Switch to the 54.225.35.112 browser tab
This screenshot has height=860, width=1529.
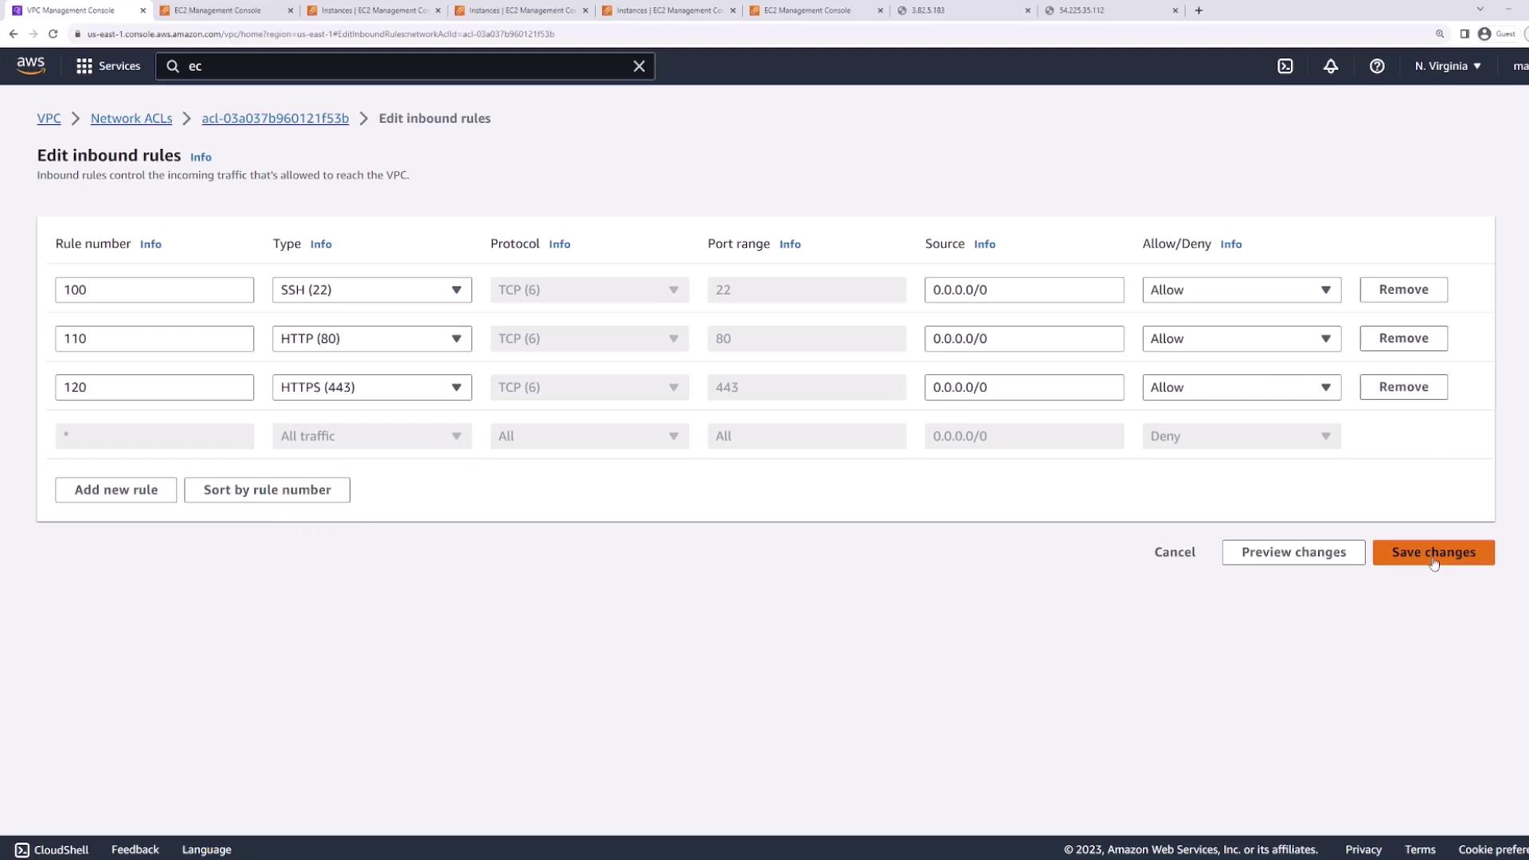tap(1109, 10)
